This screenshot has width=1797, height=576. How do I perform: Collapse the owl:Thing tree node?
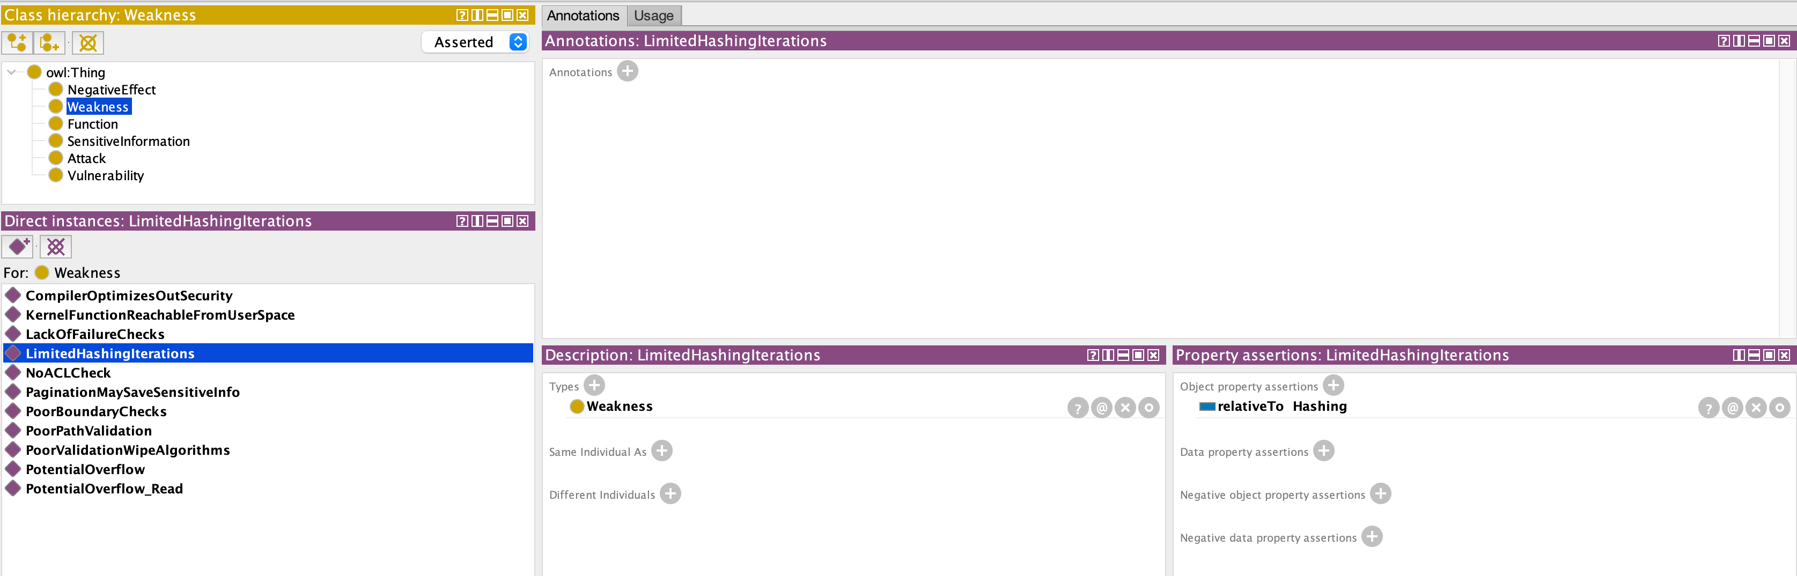pos(12,72)
